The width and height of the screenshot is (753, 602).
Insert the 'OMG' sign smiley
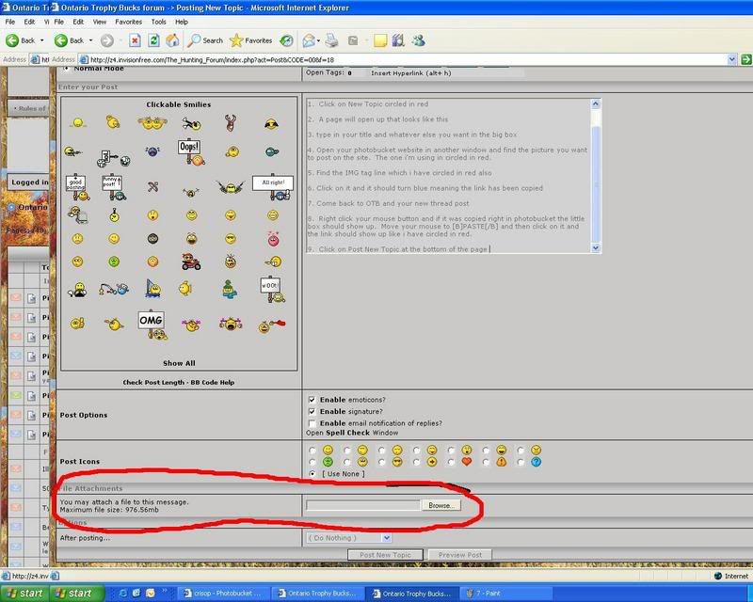pyautogui.click(x=152, y=326)
